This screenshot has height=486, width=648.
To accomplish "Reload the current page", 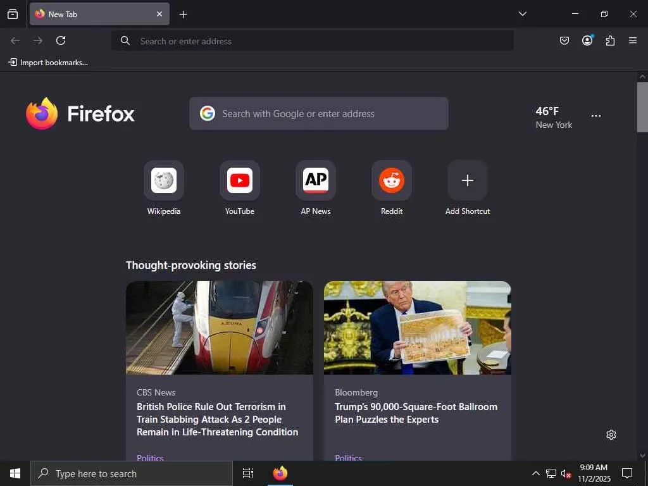I will (x=61, y=40).
